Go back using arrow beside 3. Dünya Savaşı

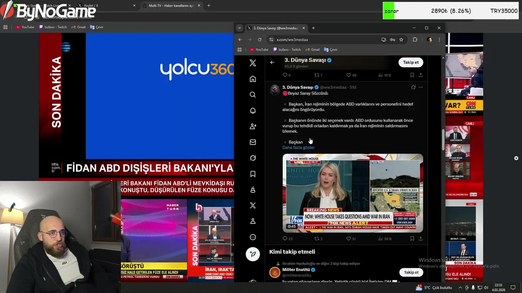click(272, 62)
